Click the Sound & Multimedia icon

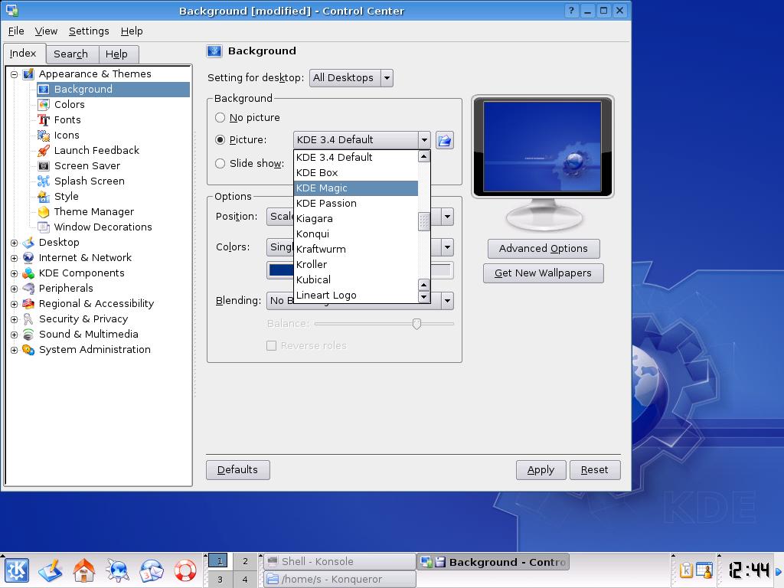tap(28, 335)
